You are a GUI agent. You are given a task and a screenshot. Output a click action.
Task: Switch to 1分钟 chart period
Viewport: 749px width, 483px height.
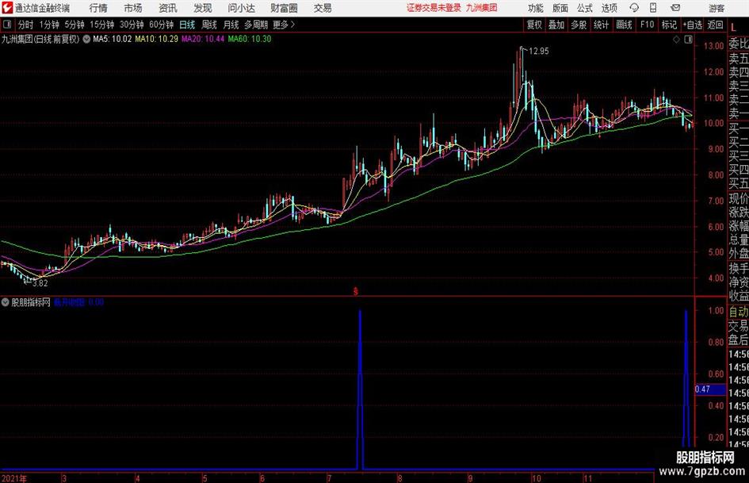pos(49,25)
